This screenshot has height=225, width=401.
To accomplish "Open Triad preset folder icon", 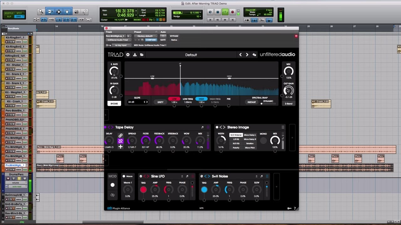I will tap(142, 55).
